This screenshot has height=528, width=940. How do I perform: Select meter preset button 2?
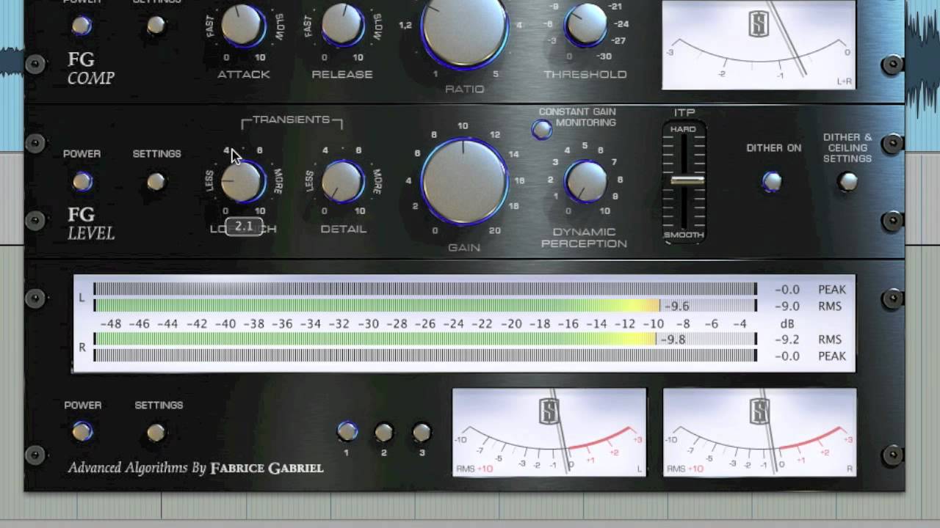tap(383, 433)
